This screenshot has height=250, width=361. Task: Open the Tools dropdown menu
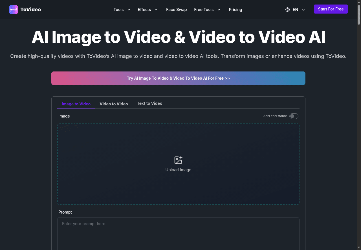click(122, 10)
